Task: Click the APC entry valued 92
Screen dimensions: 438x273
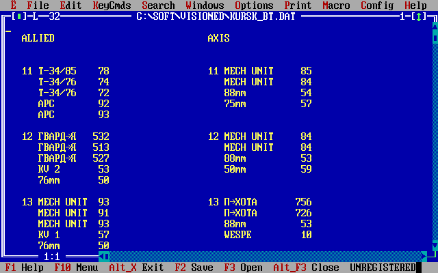Action: pyautogui.click(x=47, y=104)
